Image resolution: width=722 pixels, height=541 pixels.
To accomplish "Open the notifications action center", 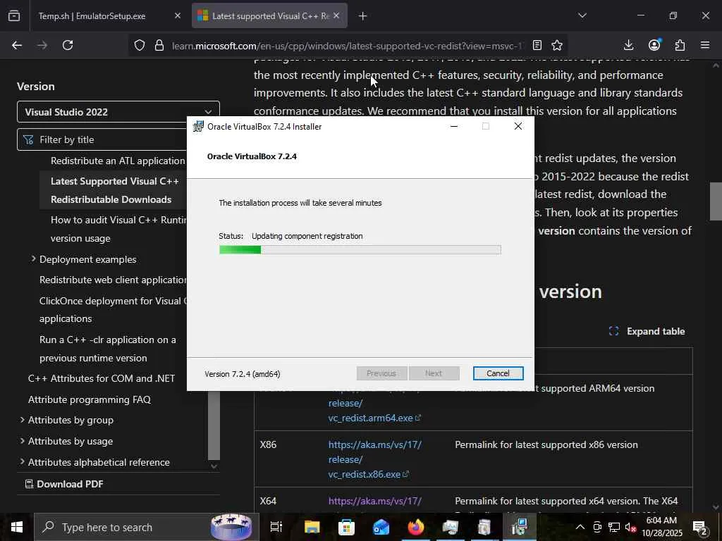I will [700, 528].
